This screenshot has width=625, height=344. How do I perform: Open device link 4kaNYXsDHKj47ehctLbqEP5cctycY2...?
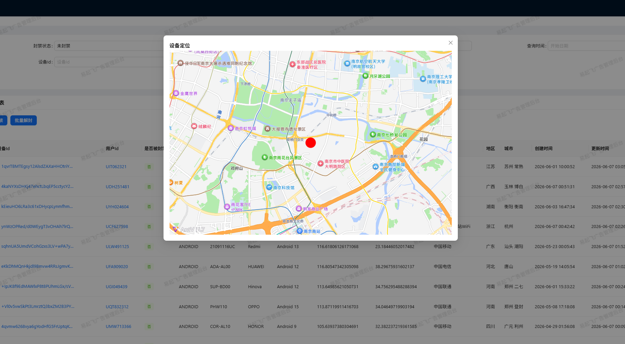tap(37, 187)
